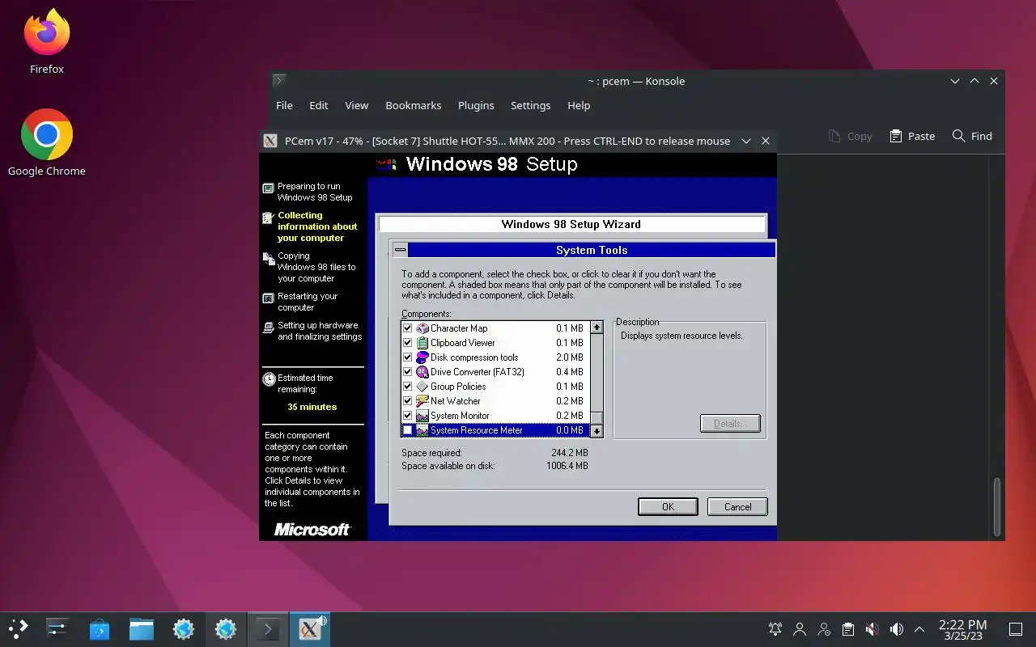Viewport: 1036px width, 647px height.
Task: Uncheck the Disk compression tools checkbox
Action: coord(408,357)
